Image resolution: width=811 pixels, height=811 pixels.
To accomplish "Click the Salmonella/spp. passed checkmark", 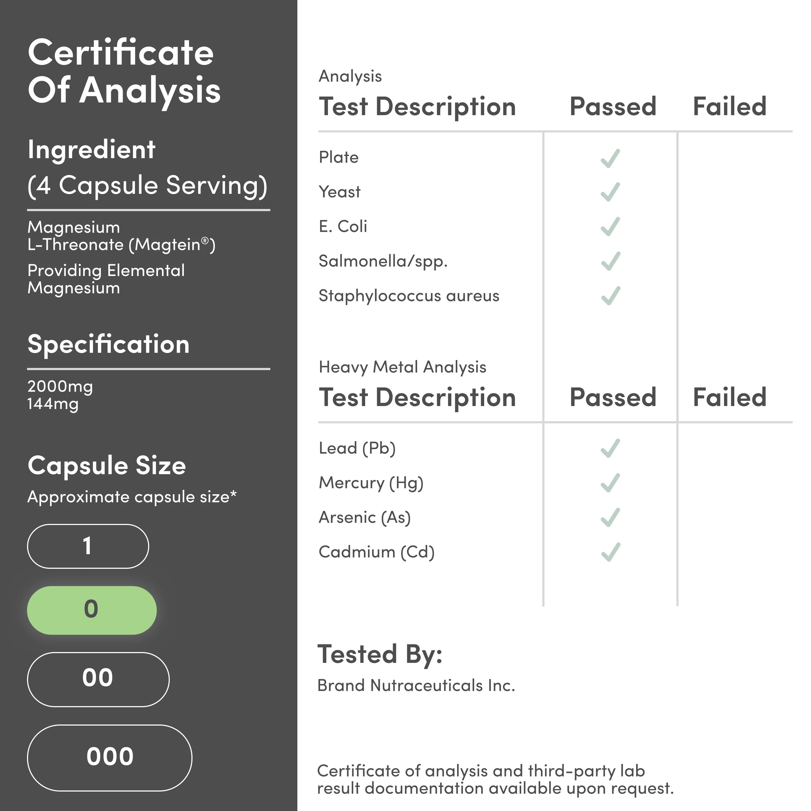I will point(610,261).
